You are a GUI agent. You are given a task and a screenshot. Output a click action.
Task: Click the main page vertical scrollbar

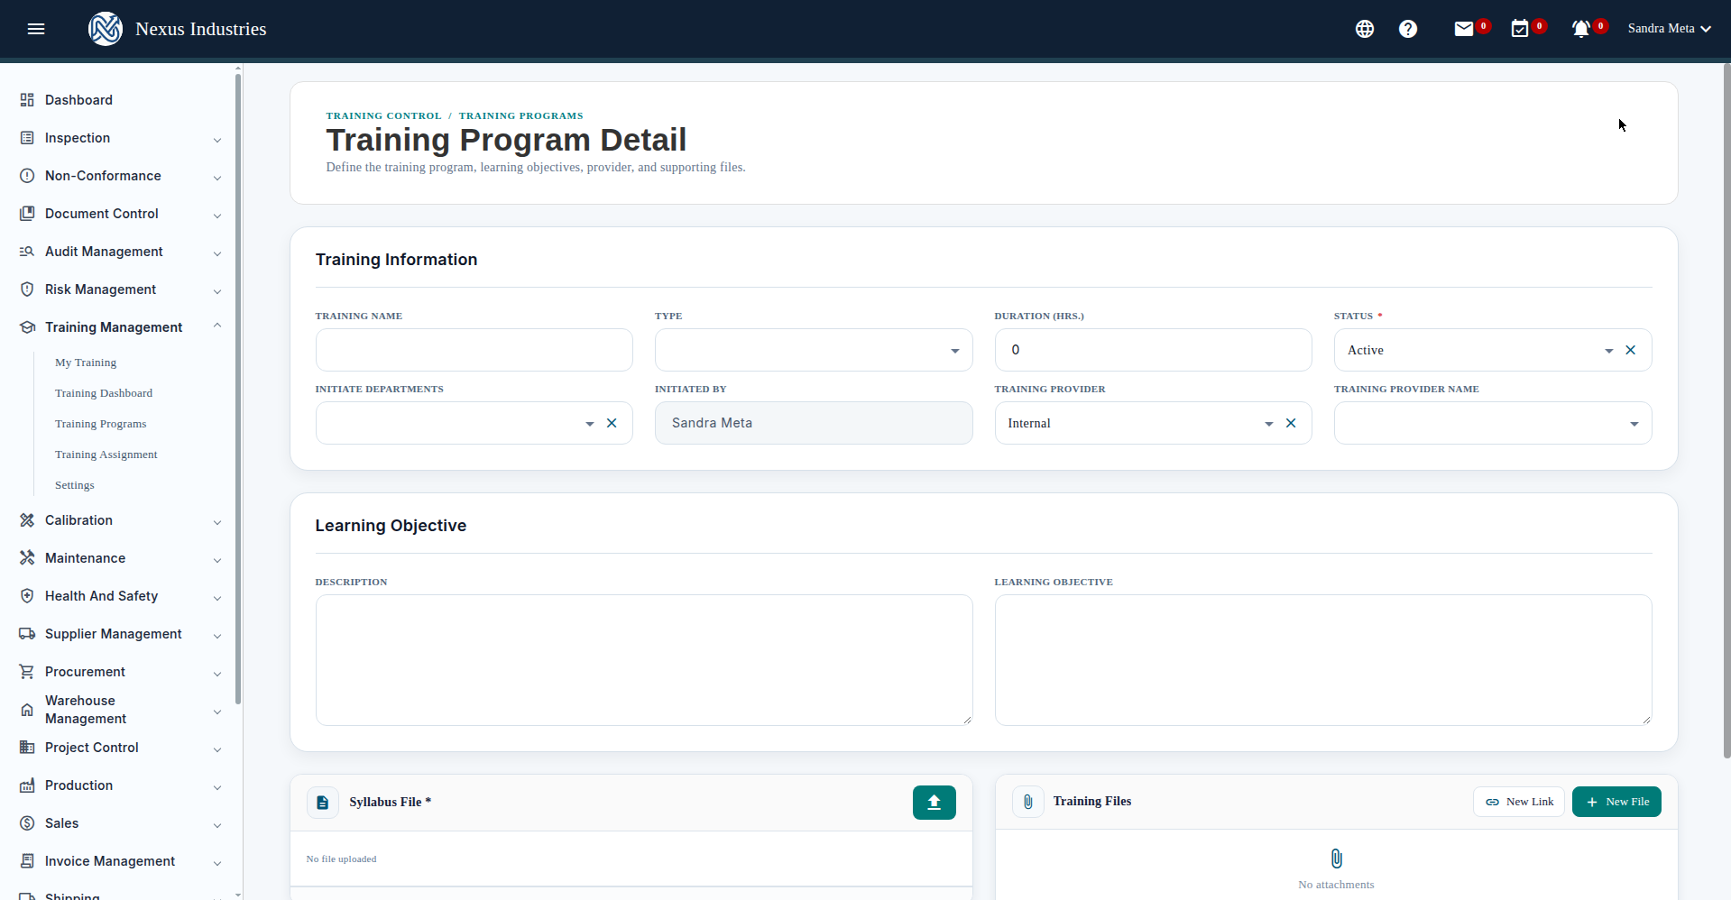(1726, 410)
